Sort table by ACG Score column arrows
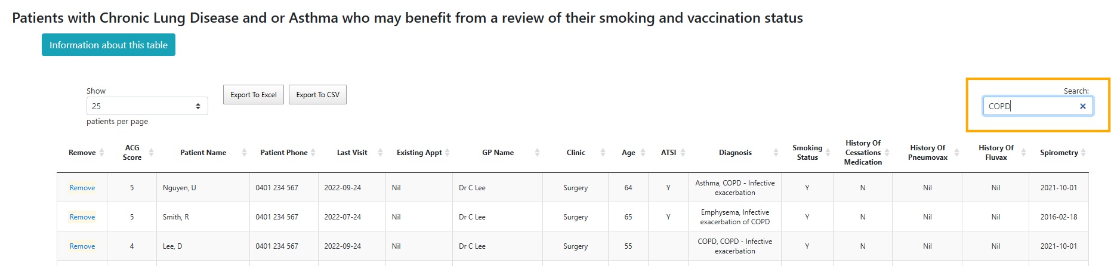 click(x=151, y=153)
